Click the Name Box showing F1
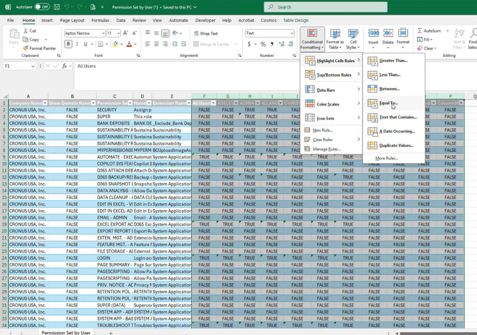 (19, 66)
